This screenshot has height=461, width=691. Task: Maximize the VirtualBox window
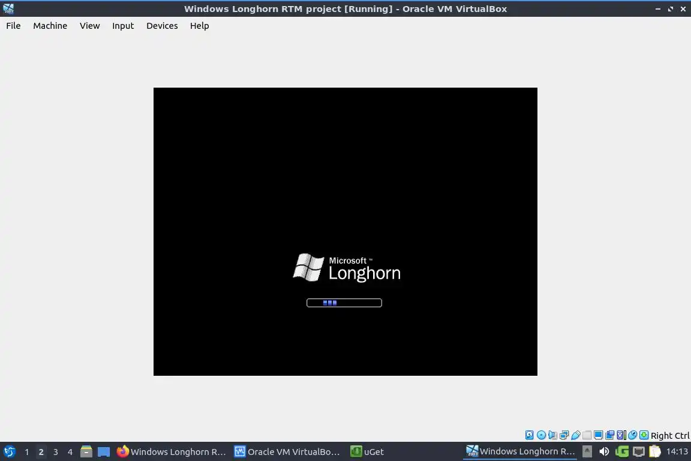coord(670,9)
